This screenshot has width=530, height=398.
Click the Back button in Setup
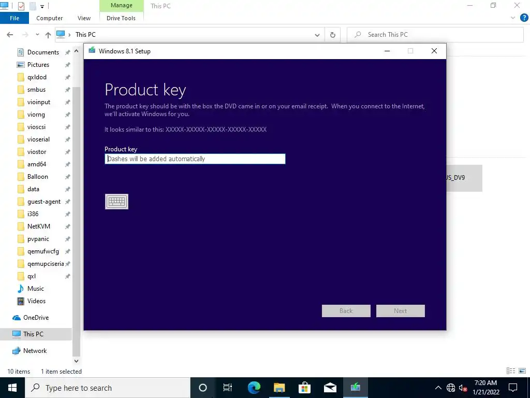tap(346, 311)
